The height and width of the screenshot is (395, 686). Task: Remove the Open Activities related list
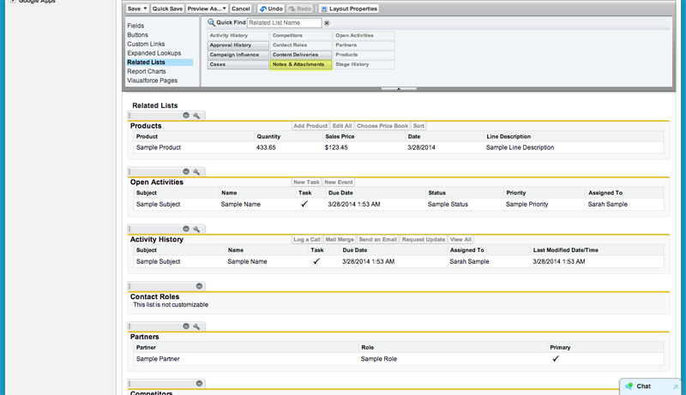(186, 171)
